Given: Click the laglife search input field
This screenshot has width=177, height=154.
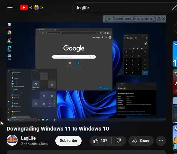Looking at the screenshot, I should point(122,8).
